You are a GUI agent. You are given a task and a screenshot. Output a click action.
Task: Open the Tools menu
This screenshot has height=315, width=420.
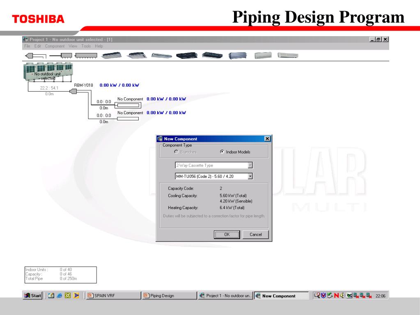pos(86,46)
